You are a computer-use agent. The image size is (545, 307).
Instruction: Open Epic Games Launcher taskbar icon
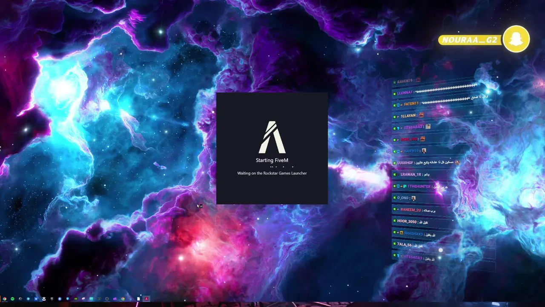(x=52, y=299)
